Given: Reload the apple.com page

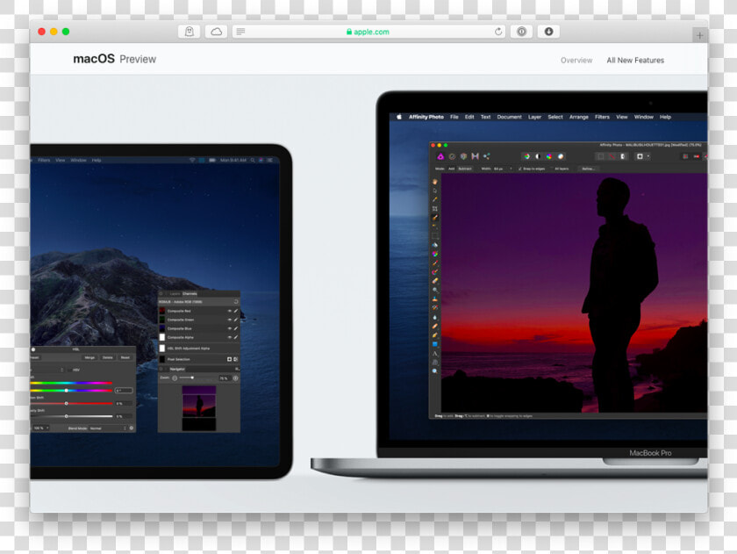Looking at the screenshot, I should click(x=498, y=32).
